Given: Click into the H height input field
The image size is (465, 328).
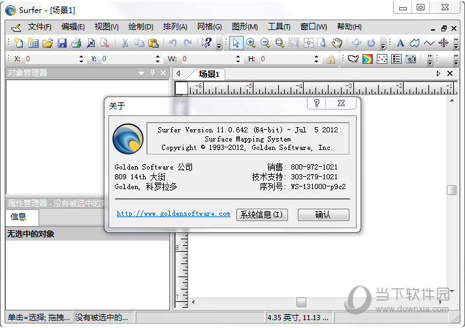Looking at the screenshot, I should pyautogui.click(x=287, y=59).
